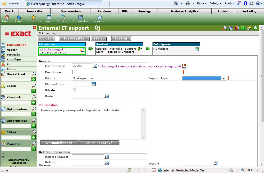Open search icon next to Dokumentum sidebar

pos(34,109)
